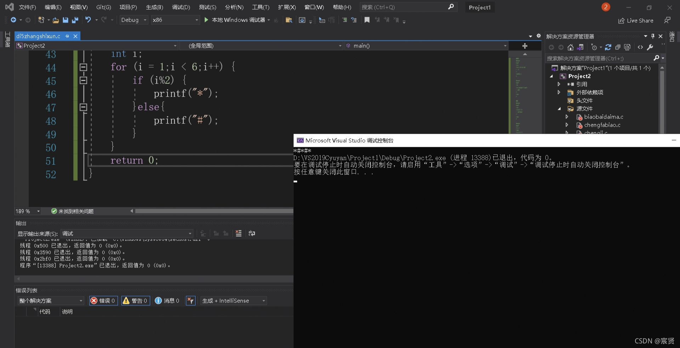Click the Find in Files folder-search icon
Viewport: 680px width, 348px height.
click(x=289, y=20)
